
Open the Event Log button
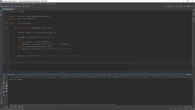(x=188, y=107)
